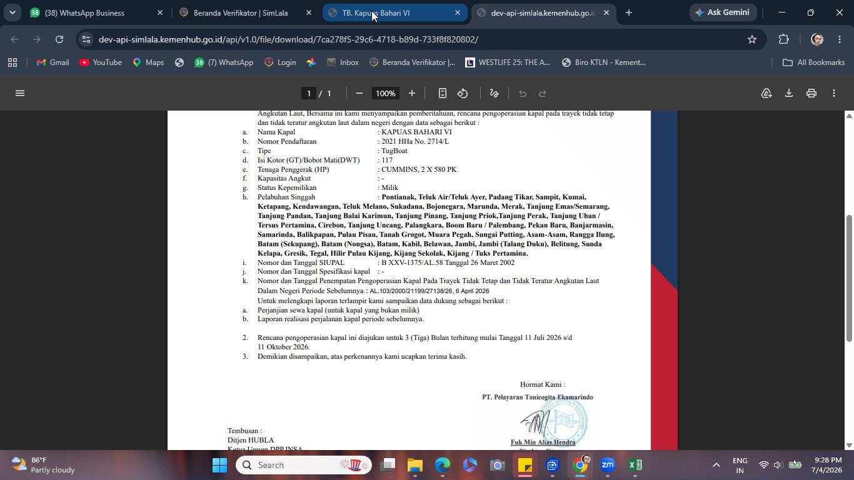Zoom in the PDF document
This screenshot has width=854, height=480.
(x=411, y=93)
